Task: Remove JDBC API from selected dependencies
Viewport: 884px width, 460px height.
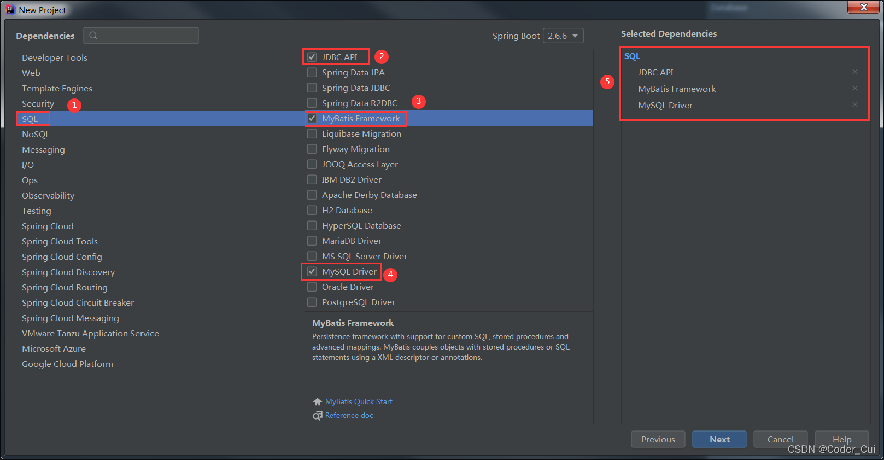Action: click(x=855, y=72)
